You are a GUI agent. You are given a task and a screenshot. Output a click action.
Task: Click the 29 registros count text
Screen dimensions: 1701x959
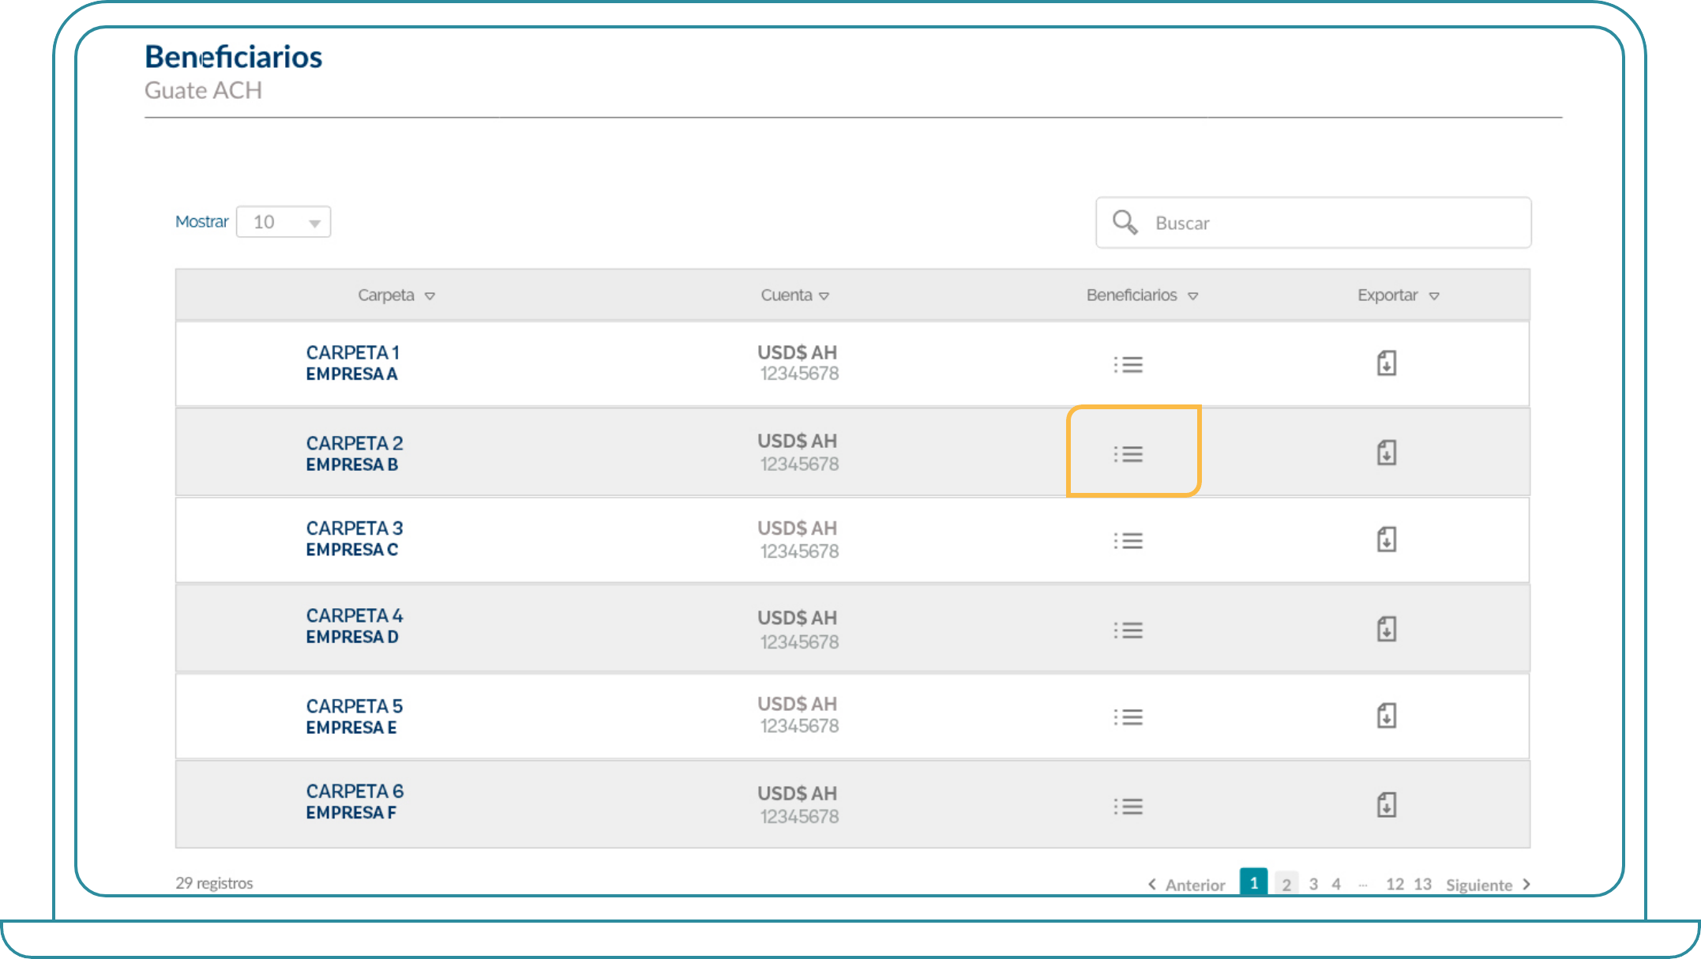pos(214,883)
